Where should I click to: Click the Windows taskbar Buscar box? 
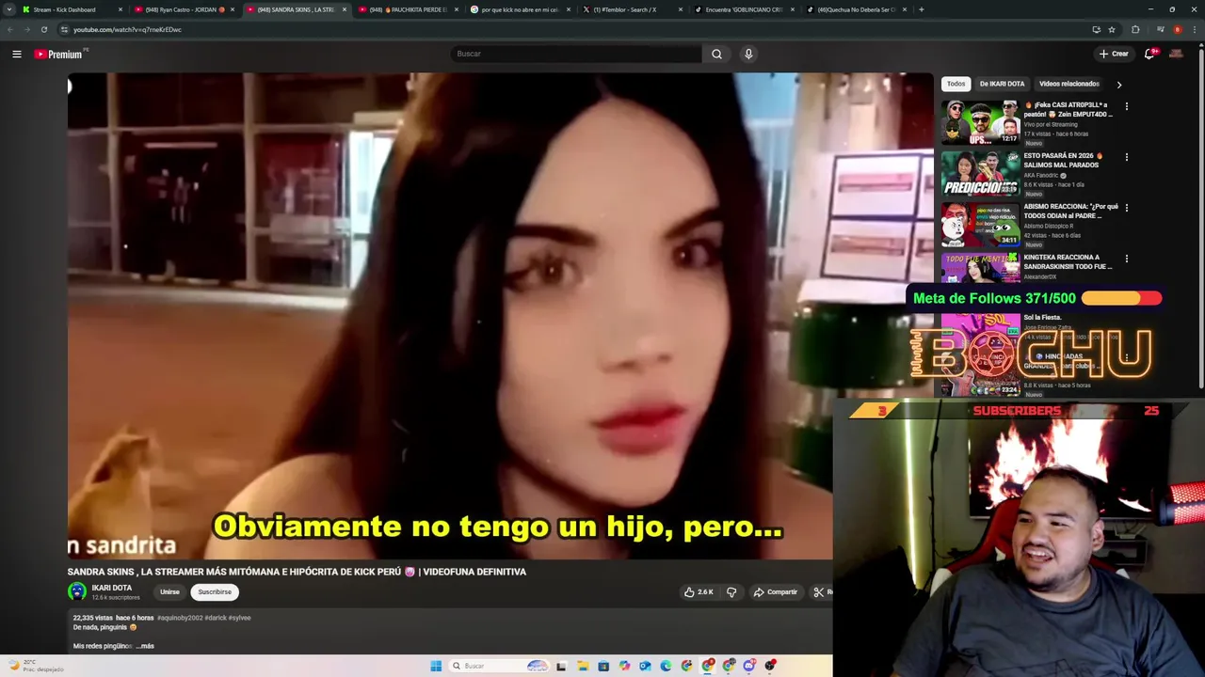[499, 666]
